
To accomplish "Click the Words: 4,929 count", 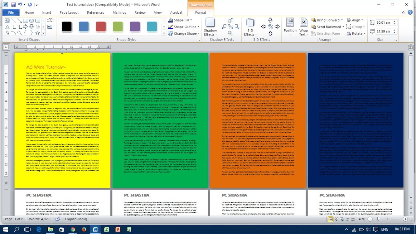I will click(x=39, y=219).
